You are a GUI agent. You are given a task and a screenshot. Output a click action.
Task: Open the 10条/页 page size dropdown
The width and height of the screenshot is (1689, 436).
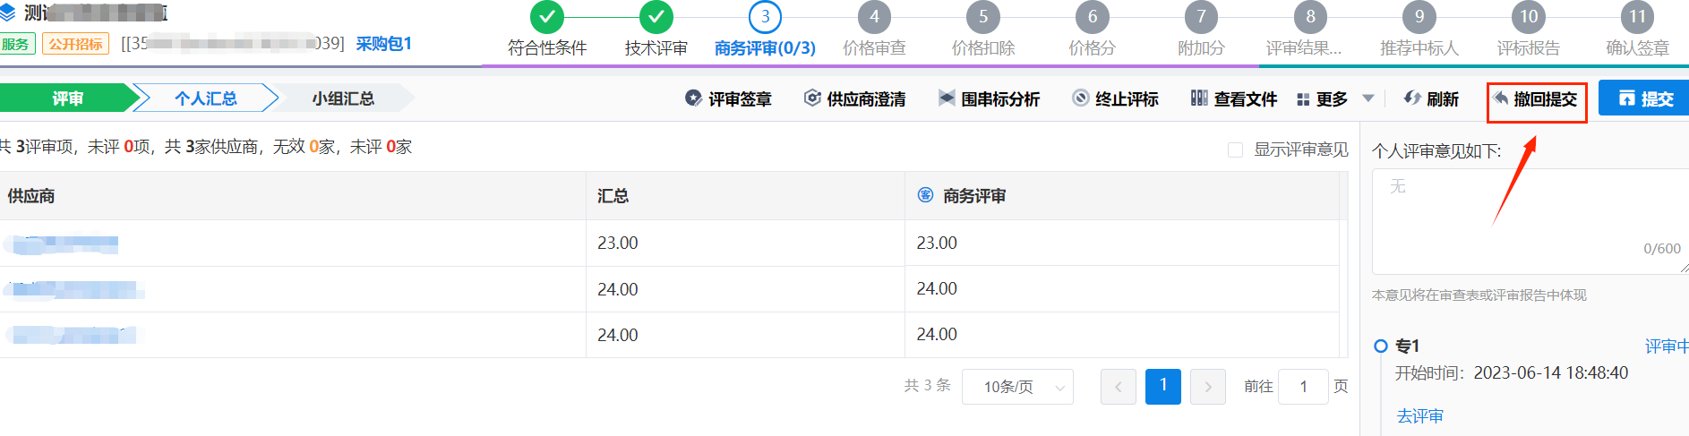[x=1017, y=387]
